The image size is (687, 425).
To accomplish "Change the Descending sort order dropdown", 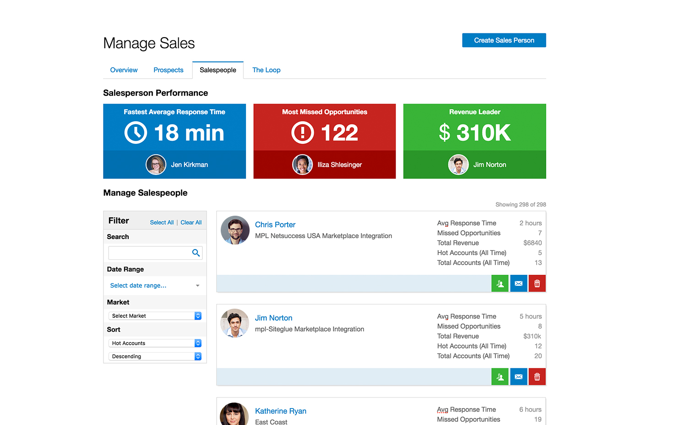I will (155, 356).
